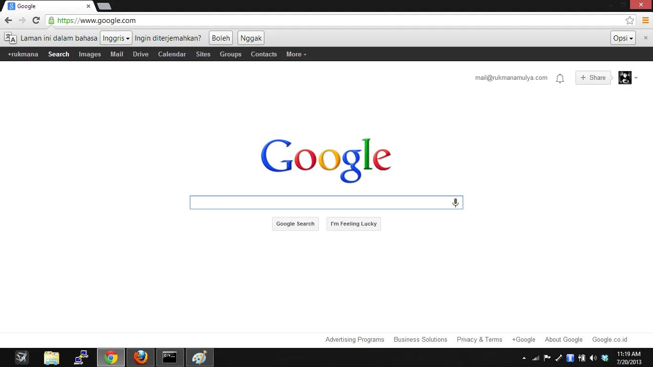Click the + Share button

coord(593,78)
